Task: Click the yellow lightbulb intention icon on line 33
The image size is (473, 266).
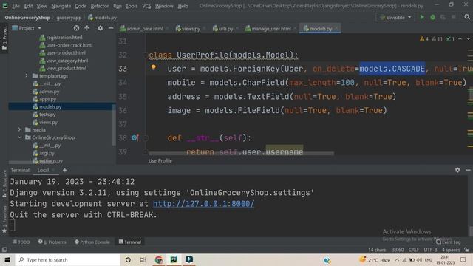Action: (x=154, y=67)
